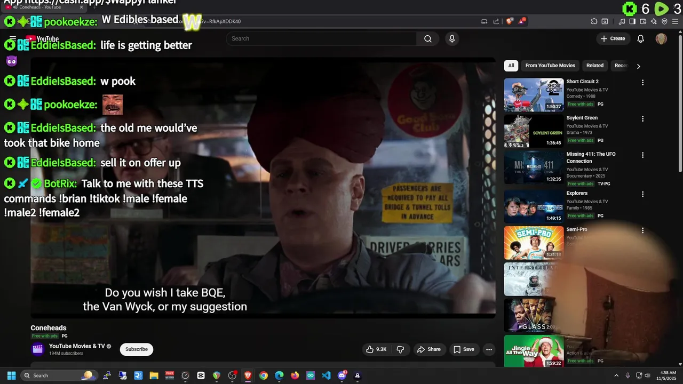
Task: Open the Windows Start menu
Action: [x=11, y=375]
